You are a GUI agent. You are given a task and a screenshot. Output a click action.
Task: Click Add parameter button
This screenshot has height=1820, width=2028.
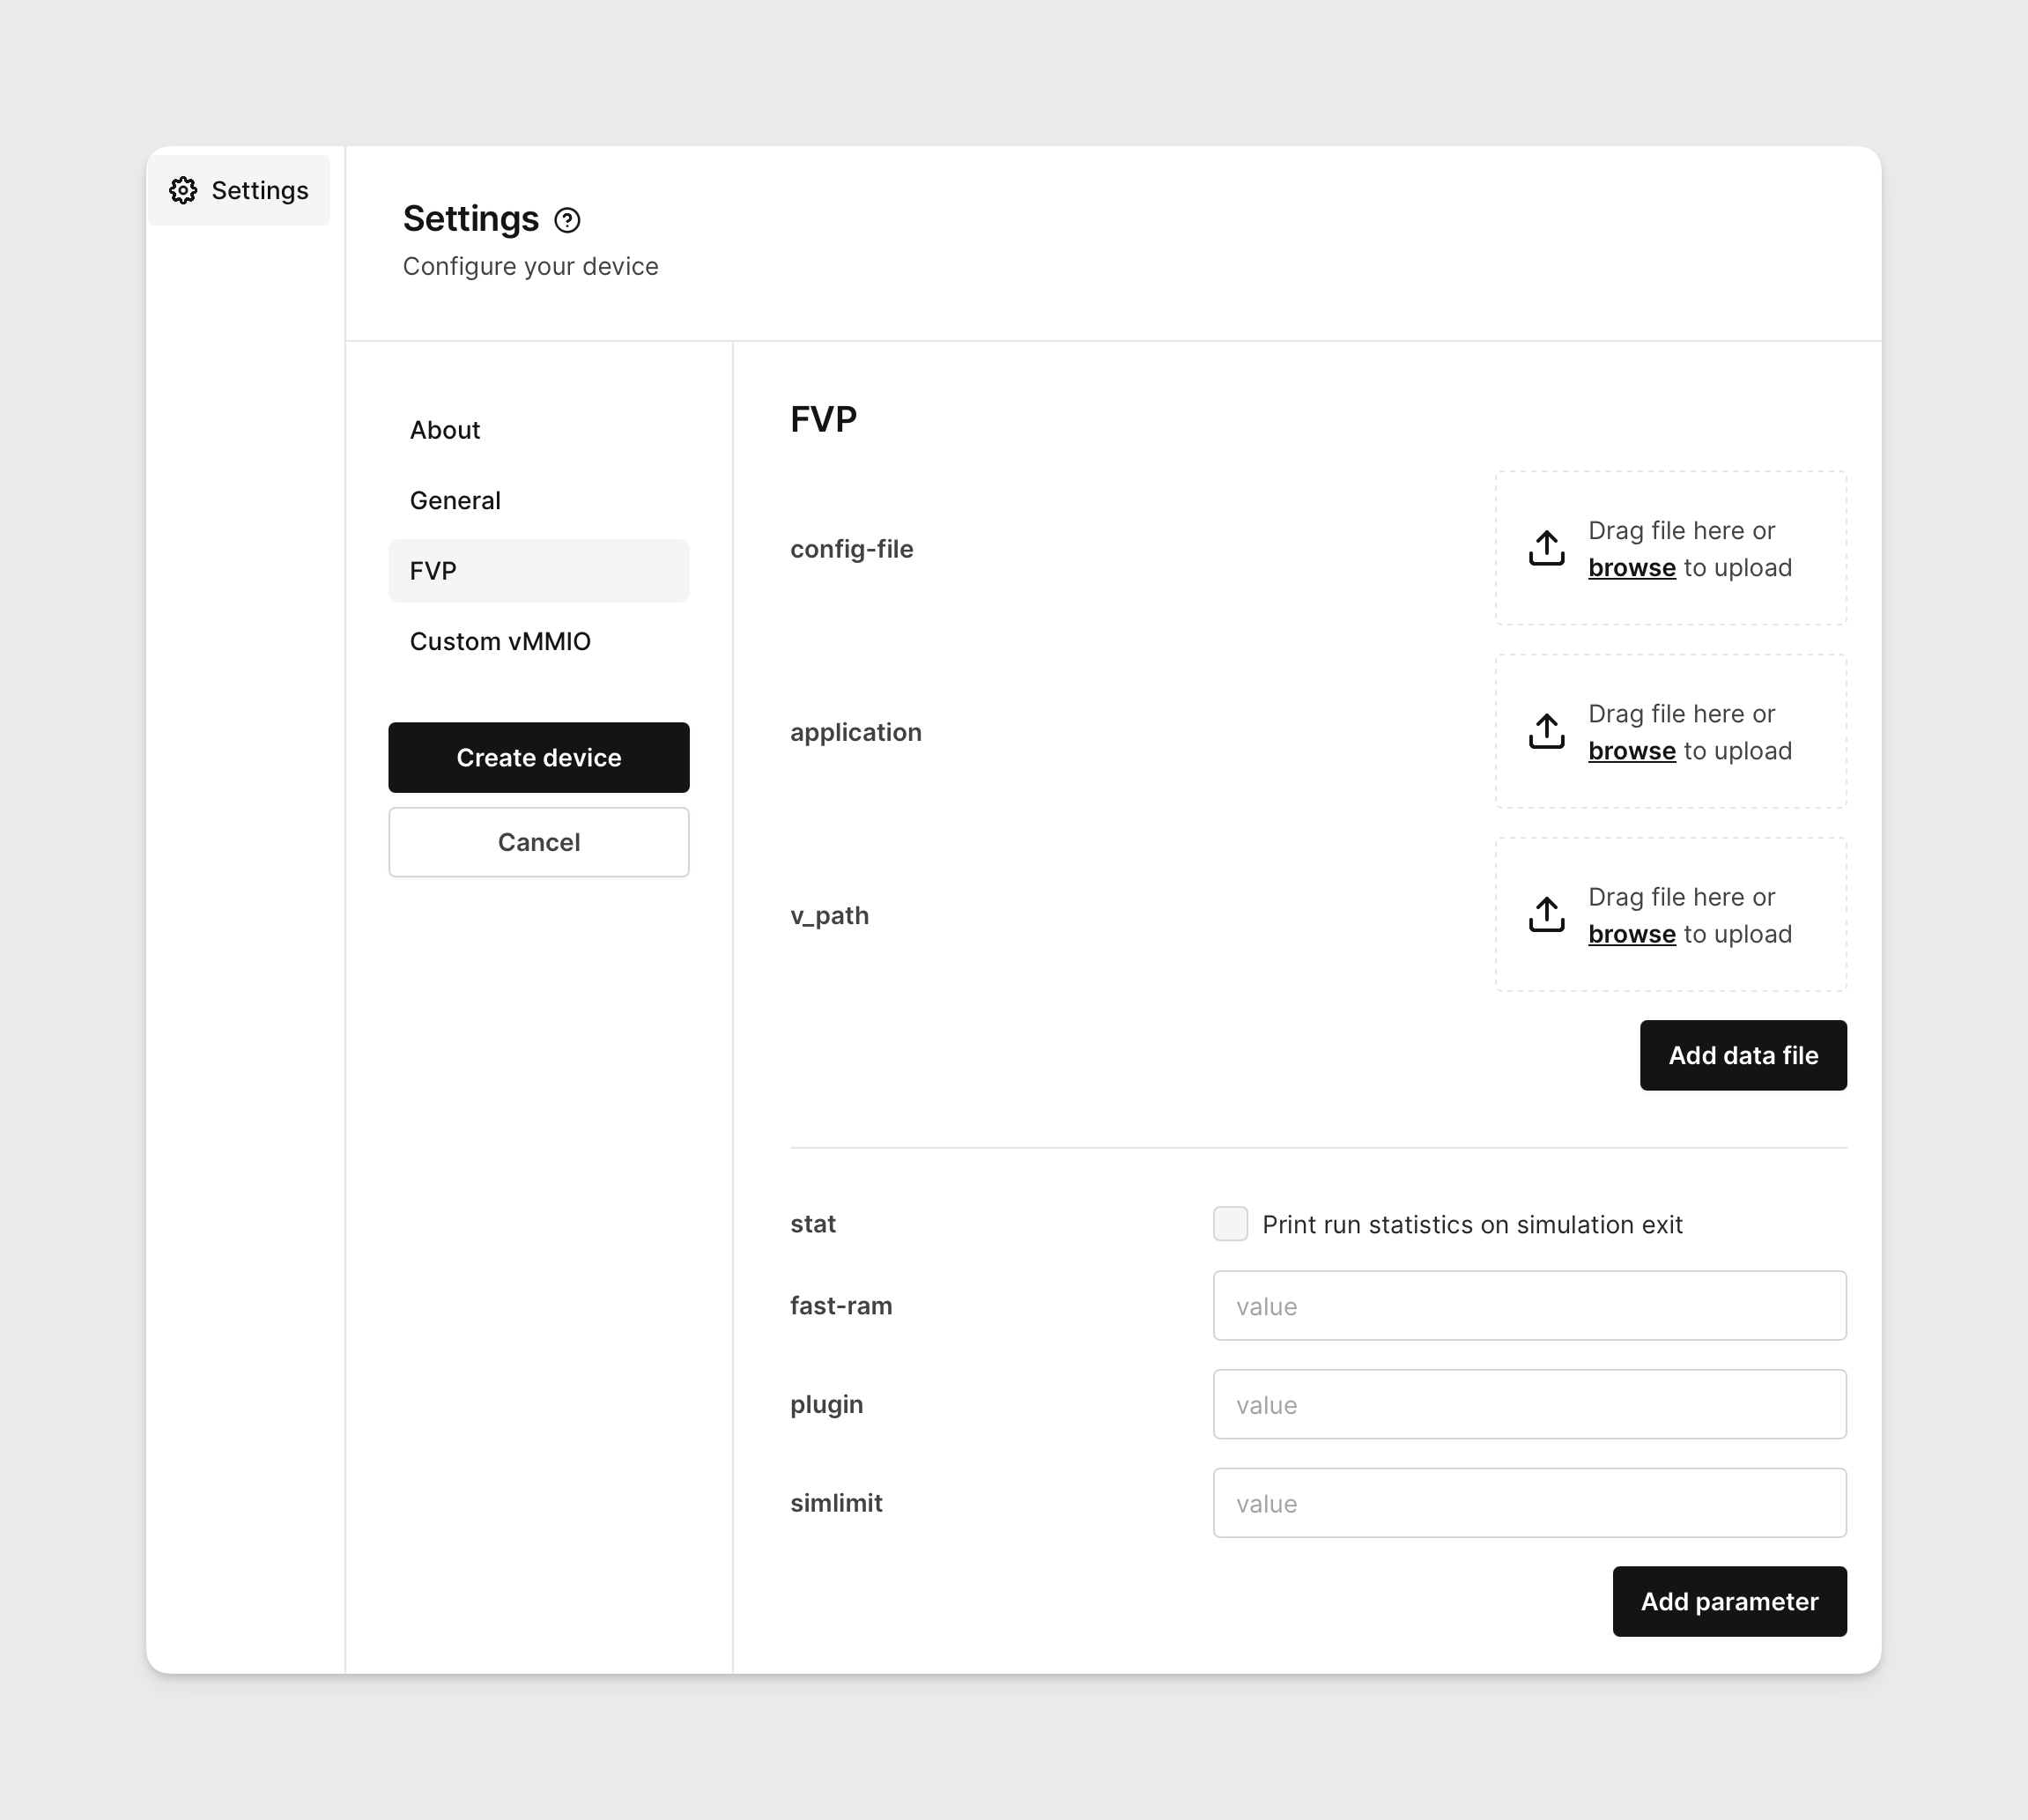(1729, 1602)
